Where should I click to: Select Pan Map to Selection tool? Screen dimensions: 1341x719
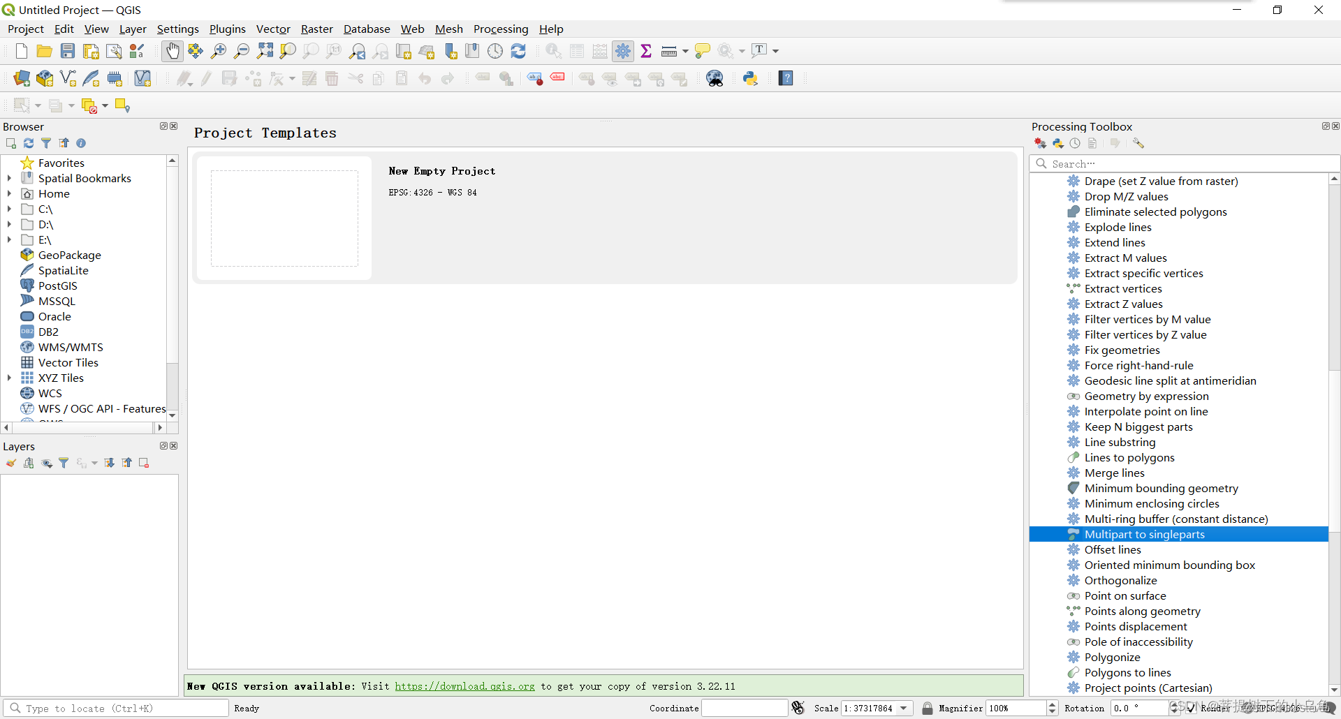[196, 51]
